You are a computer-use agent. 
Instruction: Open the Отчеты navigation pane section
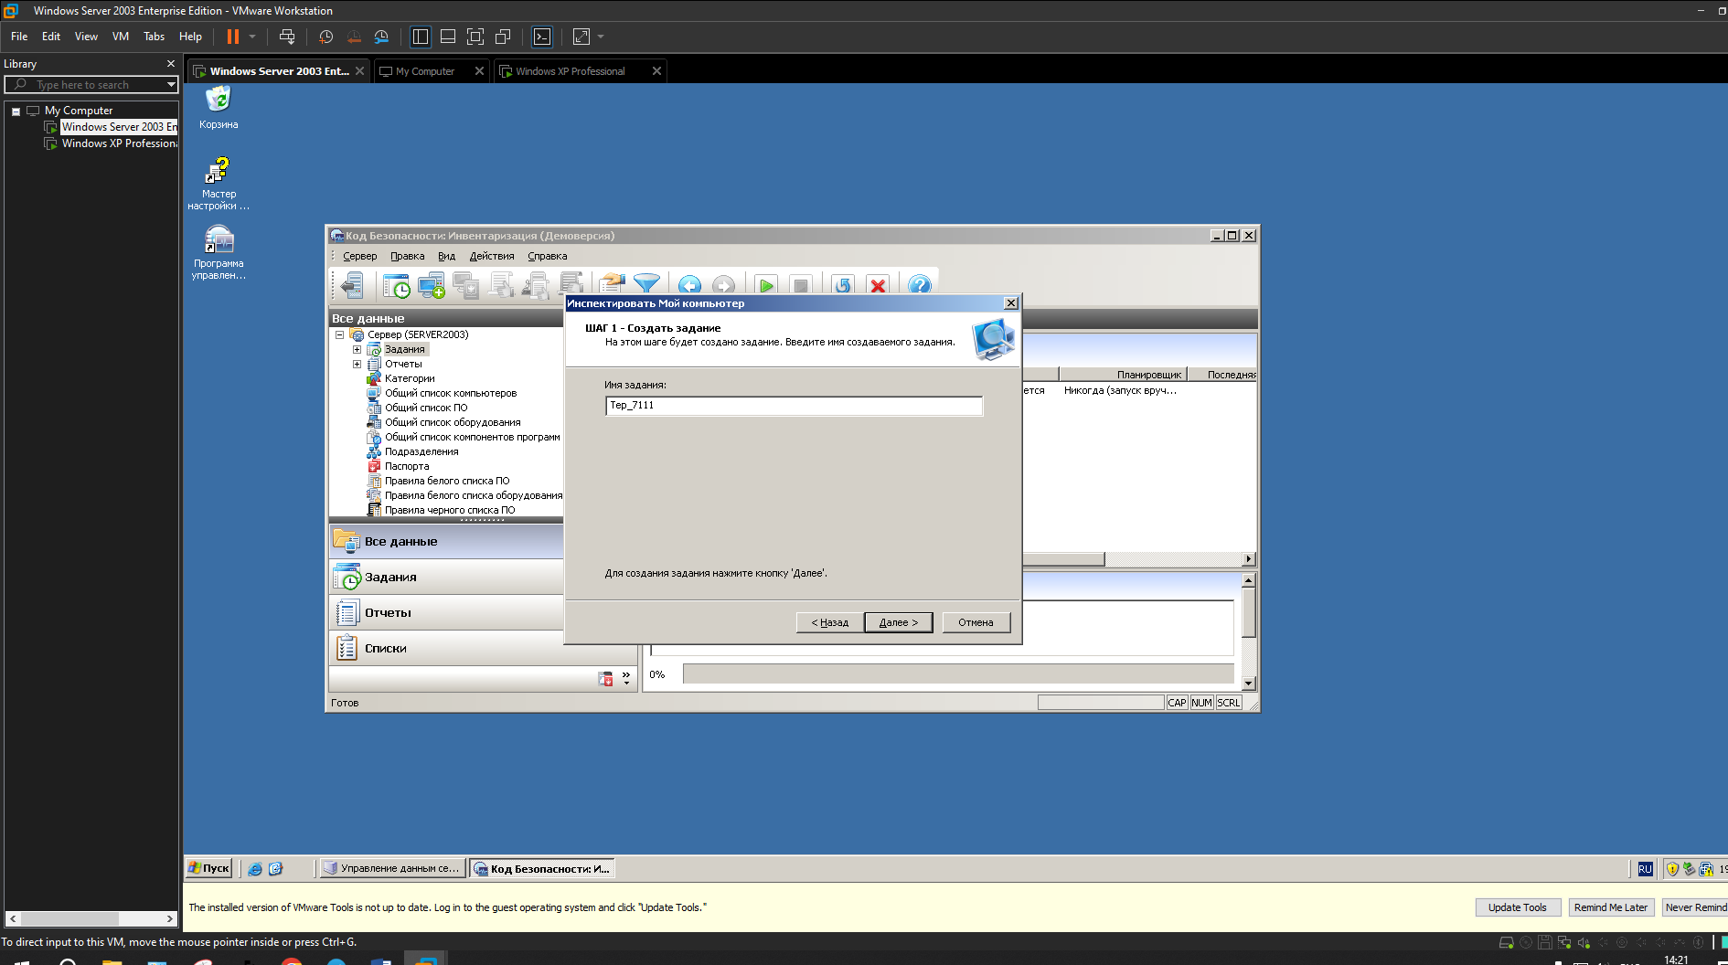point(446,613)
